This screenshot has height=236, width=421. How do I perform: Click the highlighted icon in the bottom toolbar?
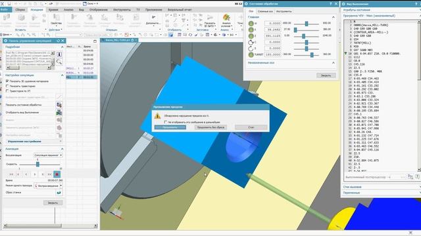171,35
